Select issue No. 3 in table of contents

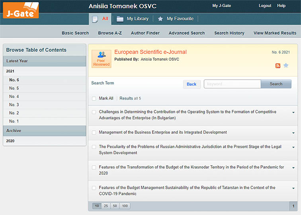(14, 105)
